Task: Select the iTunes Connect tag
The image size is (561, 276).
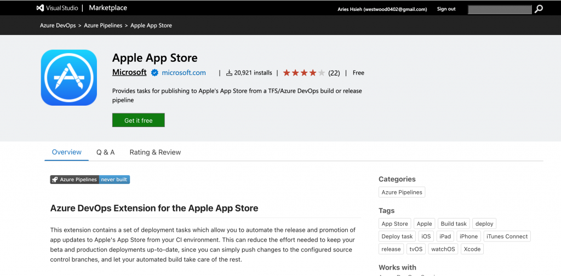Action: pyautogui.click(x=507, y=237)
